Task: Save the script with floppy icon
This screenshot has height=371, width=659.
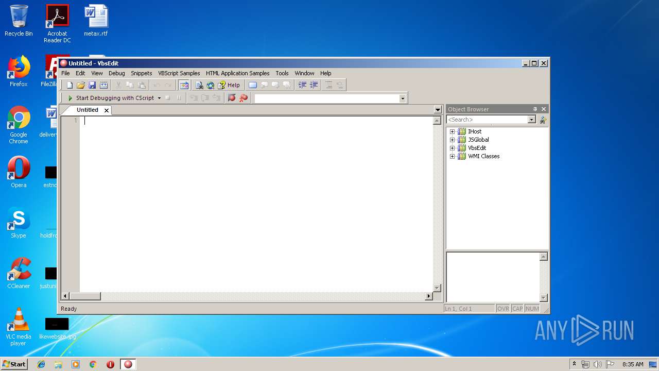Action: point(92,85)
